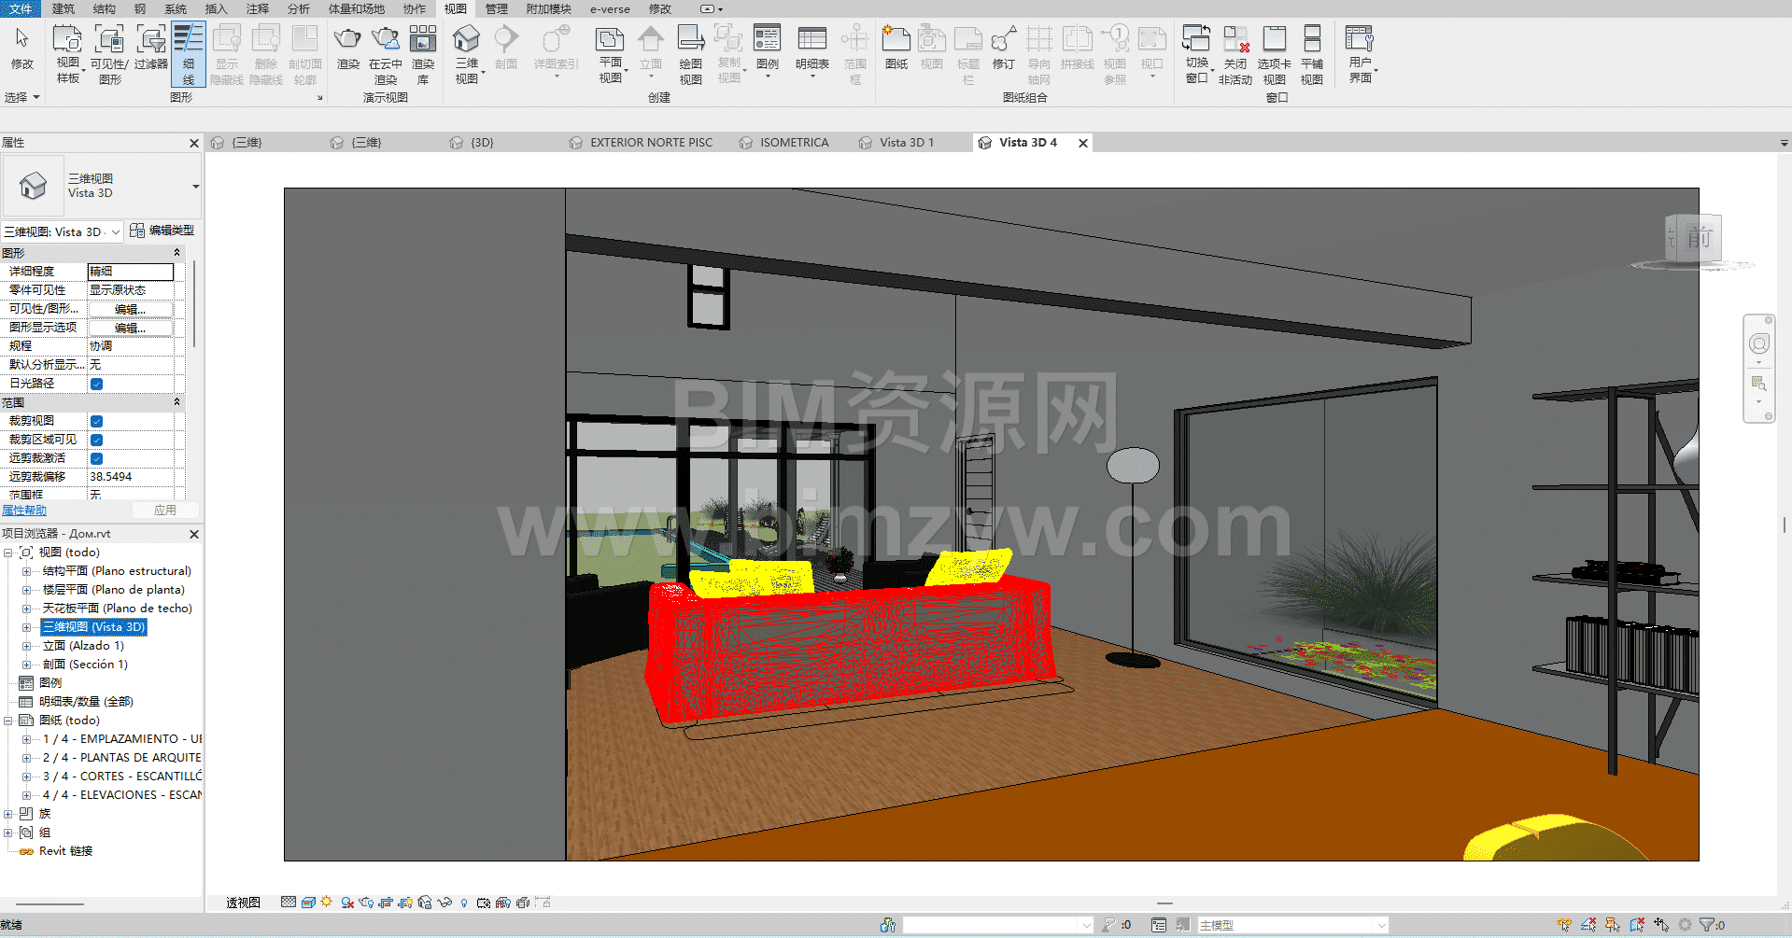Open the 结构 ribbon tab

(x=105, y=8)
